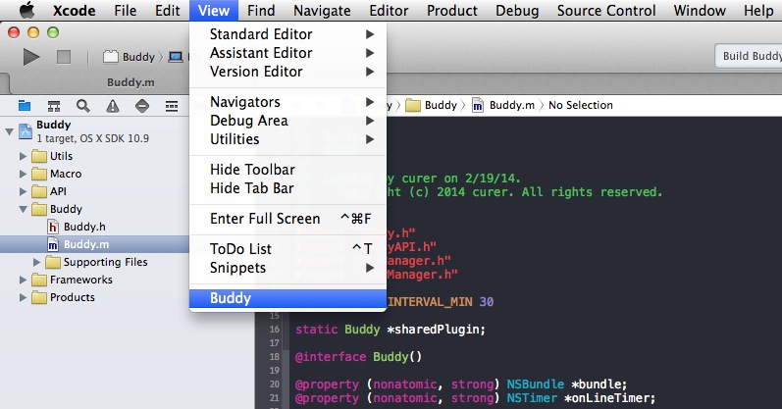Expand the Products group
The image size is (782, 409).
coord(23,297)
